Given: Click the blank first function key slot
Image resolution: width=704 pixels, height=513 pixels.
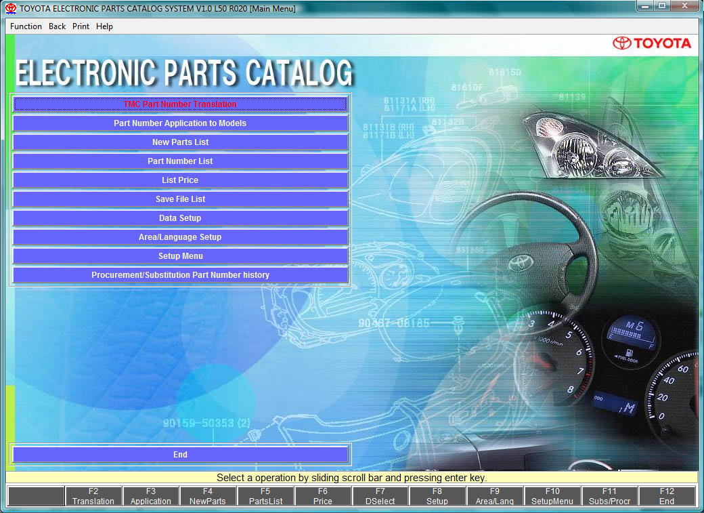Looking at the screenshot, I should pos(36,496).
